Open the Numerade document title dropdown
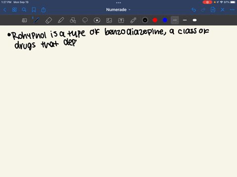 click(x=118, y=10)
